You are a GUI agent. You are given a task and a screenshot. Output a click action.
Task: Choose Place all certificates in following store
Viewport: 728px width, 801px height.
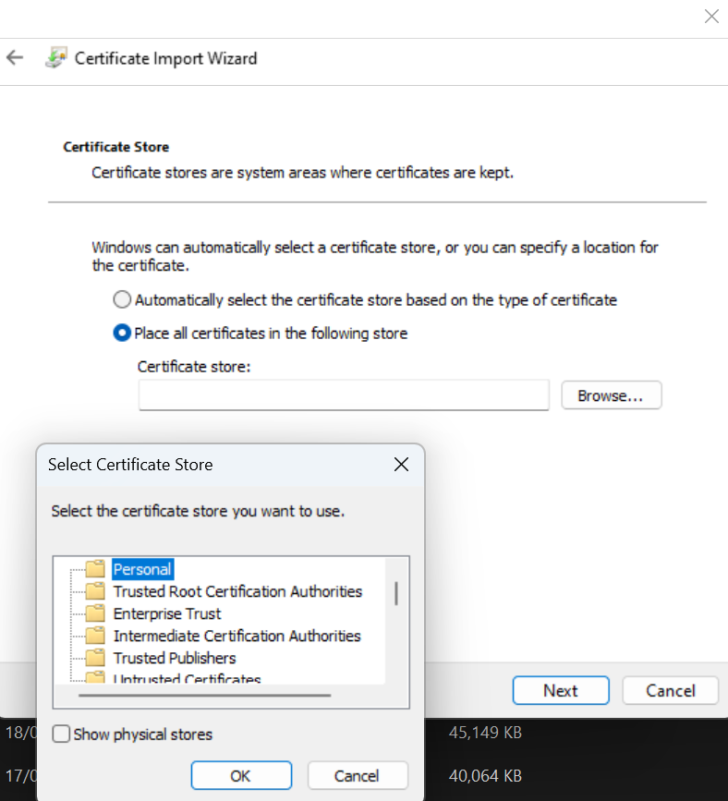[122, 334]
